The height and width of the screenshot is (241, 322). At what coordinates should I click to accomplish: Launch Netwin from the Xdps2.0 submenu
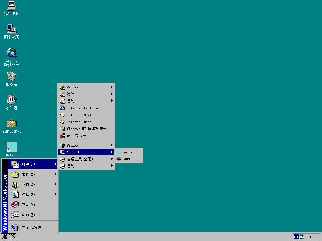pos(129,152)
